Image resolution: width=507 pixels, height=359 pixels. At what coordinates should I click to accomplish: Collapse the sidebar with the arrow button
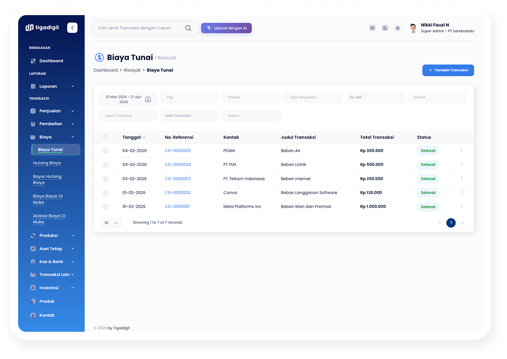click(x=73, y=28)
